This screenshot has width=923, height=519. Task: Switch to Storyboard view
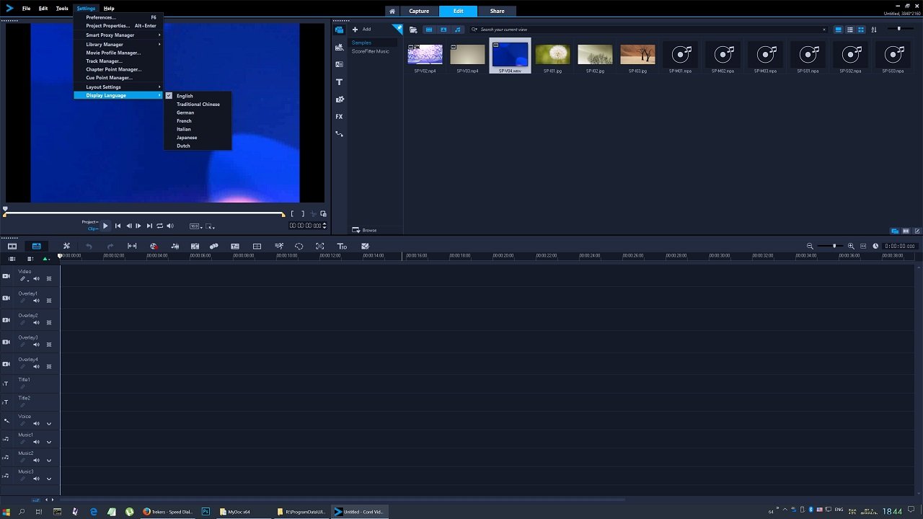point(12,247)
